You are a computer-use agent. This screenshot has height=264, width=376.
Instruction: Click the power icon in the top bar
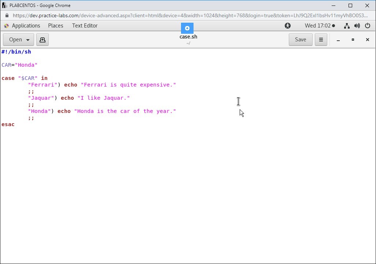pos(368,26)
